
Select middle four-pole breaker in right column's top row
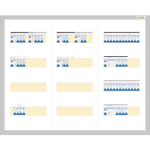[122, 39]
